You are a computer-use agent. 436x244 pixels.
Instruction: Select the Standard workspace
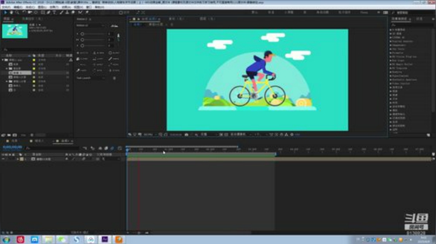(271, 13)
